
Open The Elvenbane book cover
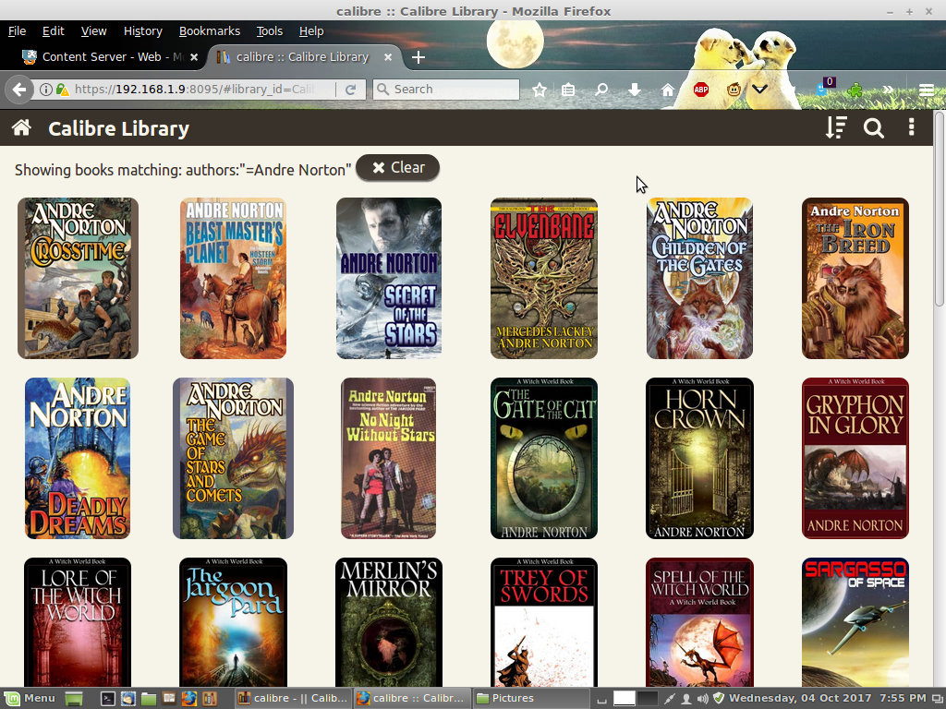coord(544,279)
